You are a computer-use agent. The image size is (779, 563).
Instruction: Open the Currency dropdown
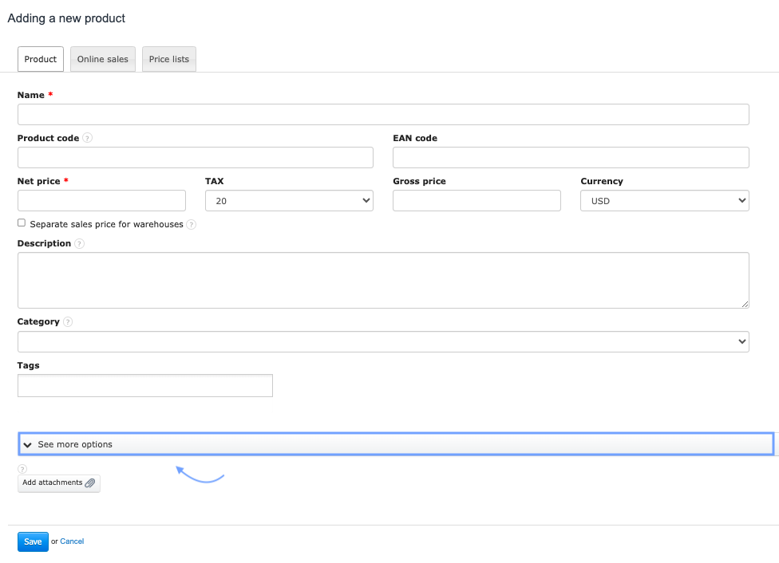(664, 201)
